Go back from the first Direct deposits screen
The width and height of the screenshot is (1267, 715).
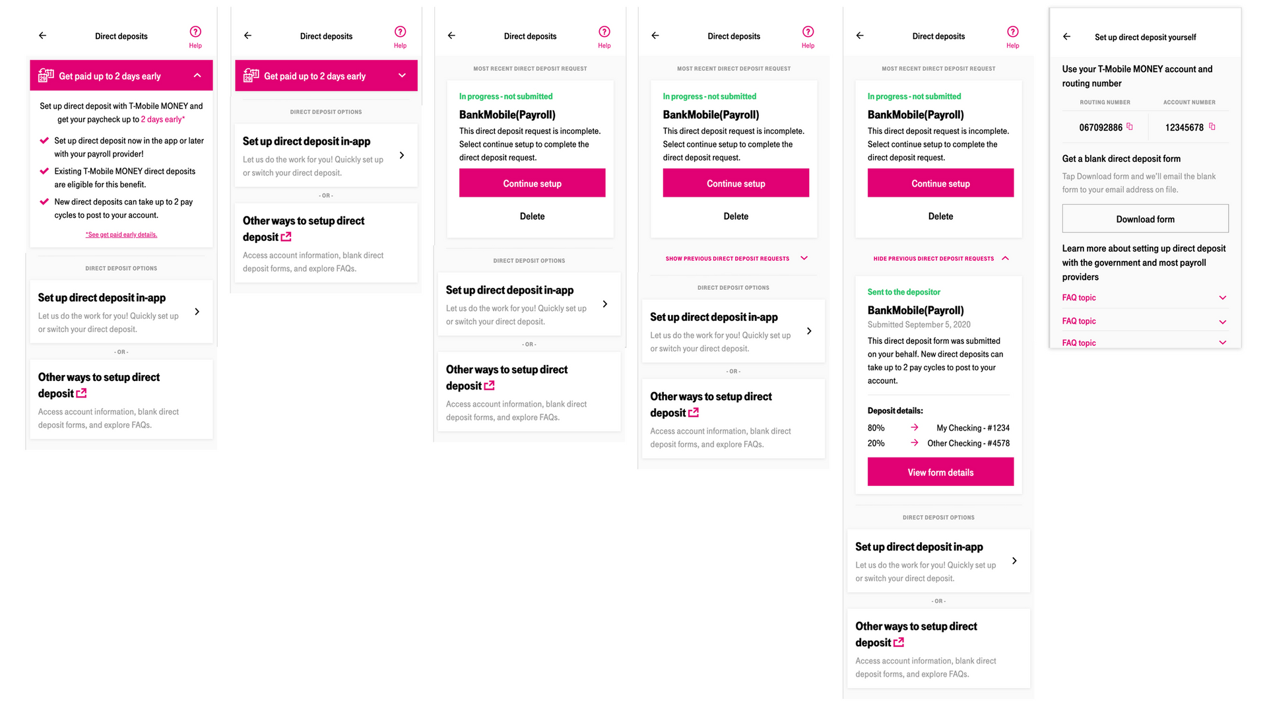pos(43,36)
